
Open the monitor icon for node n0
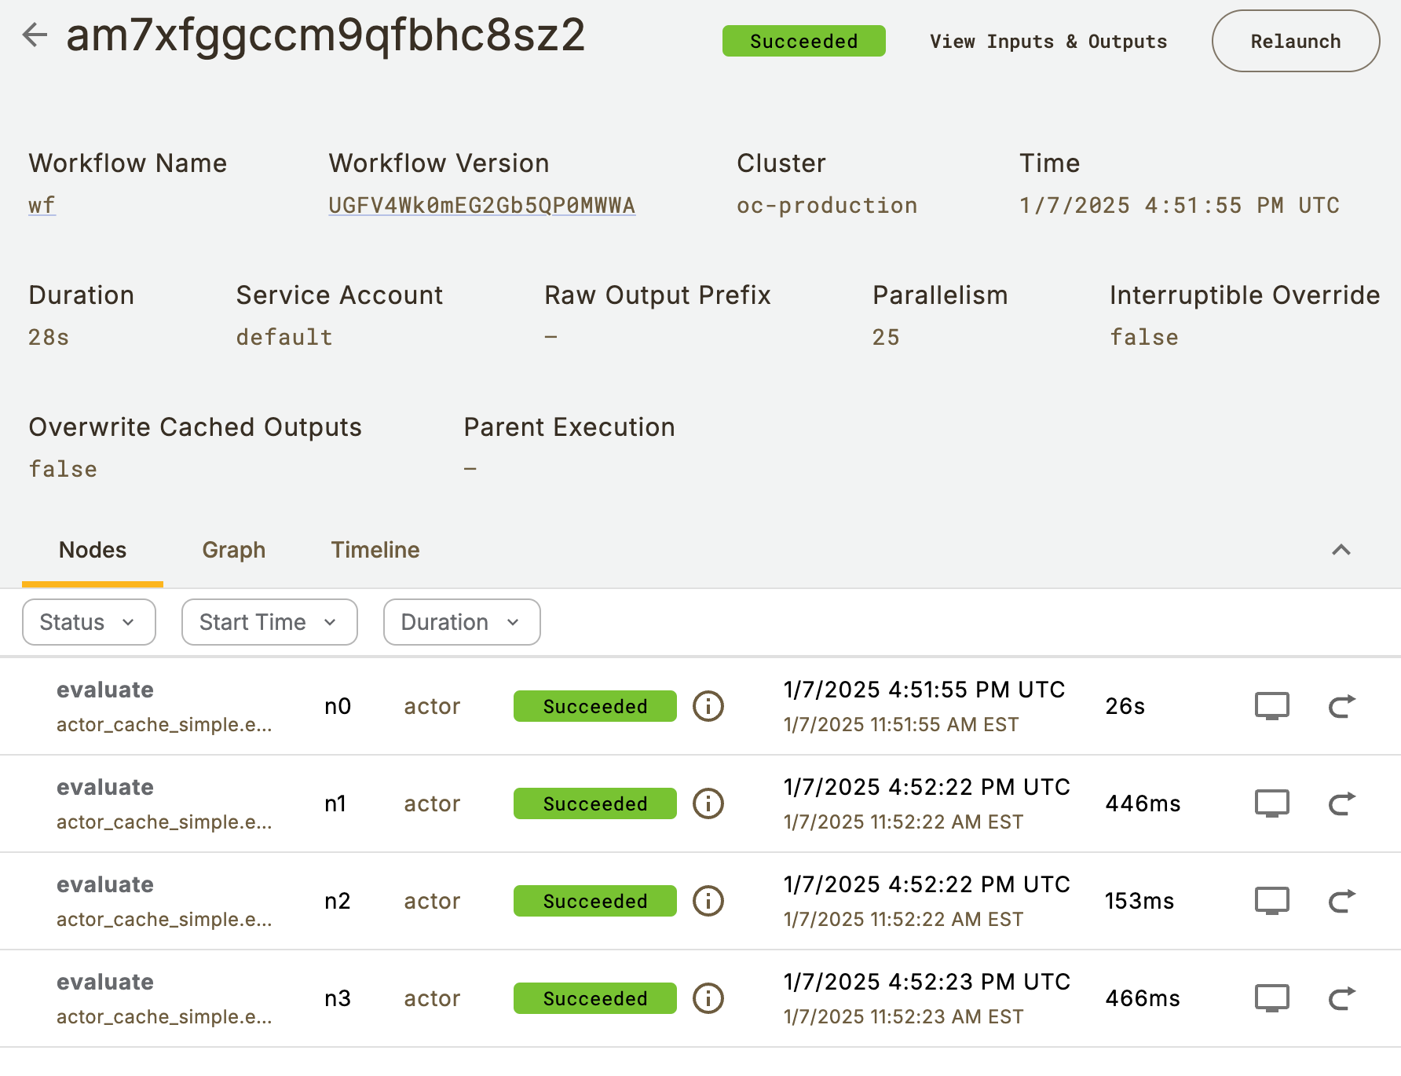[1271, 706]
